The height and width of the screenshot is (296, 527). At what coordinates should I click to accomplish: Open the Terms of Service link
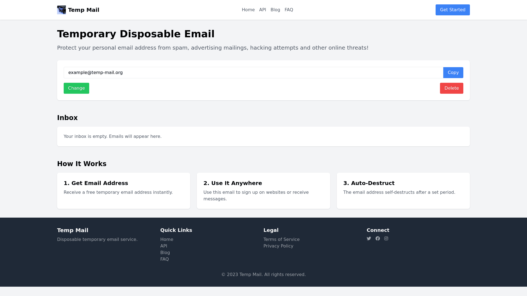click(281, 240)
